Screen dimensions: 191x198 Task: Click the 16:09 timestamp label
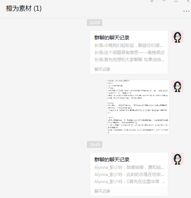(94, 23)
